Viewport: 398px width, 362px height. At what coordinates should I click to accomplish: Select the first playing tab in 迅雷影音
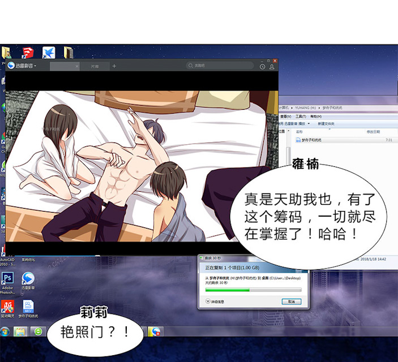click(65, 66)
